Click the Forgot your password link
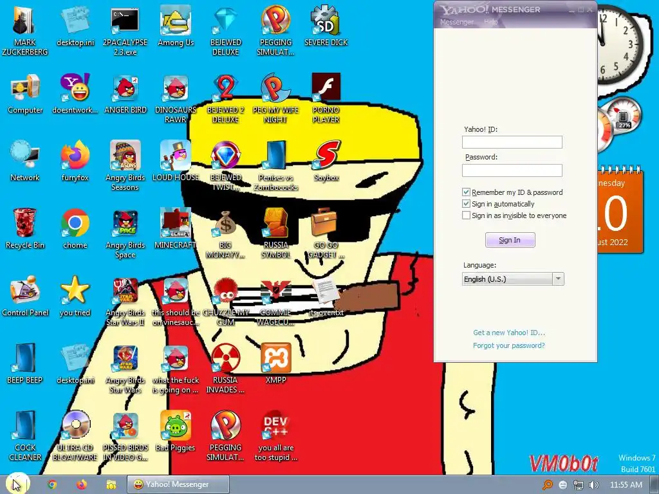This screenshot has width=659, height=494. 509,345
